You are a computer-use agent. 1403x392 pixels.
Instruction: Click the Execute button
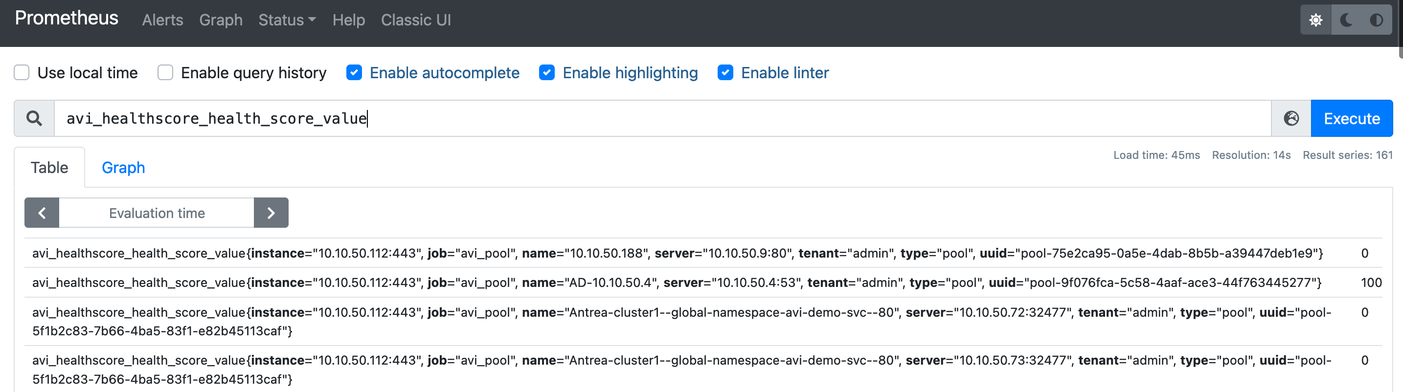pos(1352,118)
